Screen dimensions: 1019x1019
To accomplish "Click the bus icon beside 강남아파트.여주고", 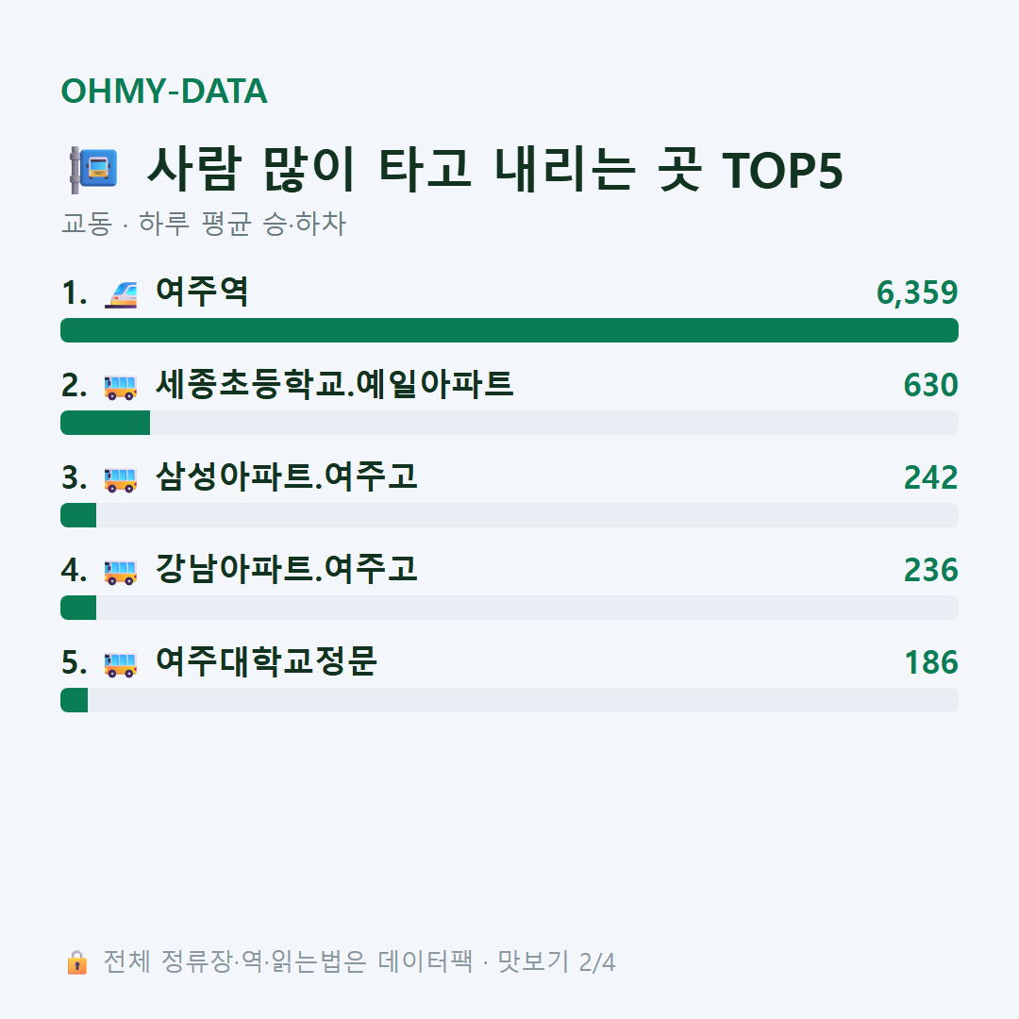I will click(x=121, y=572).
